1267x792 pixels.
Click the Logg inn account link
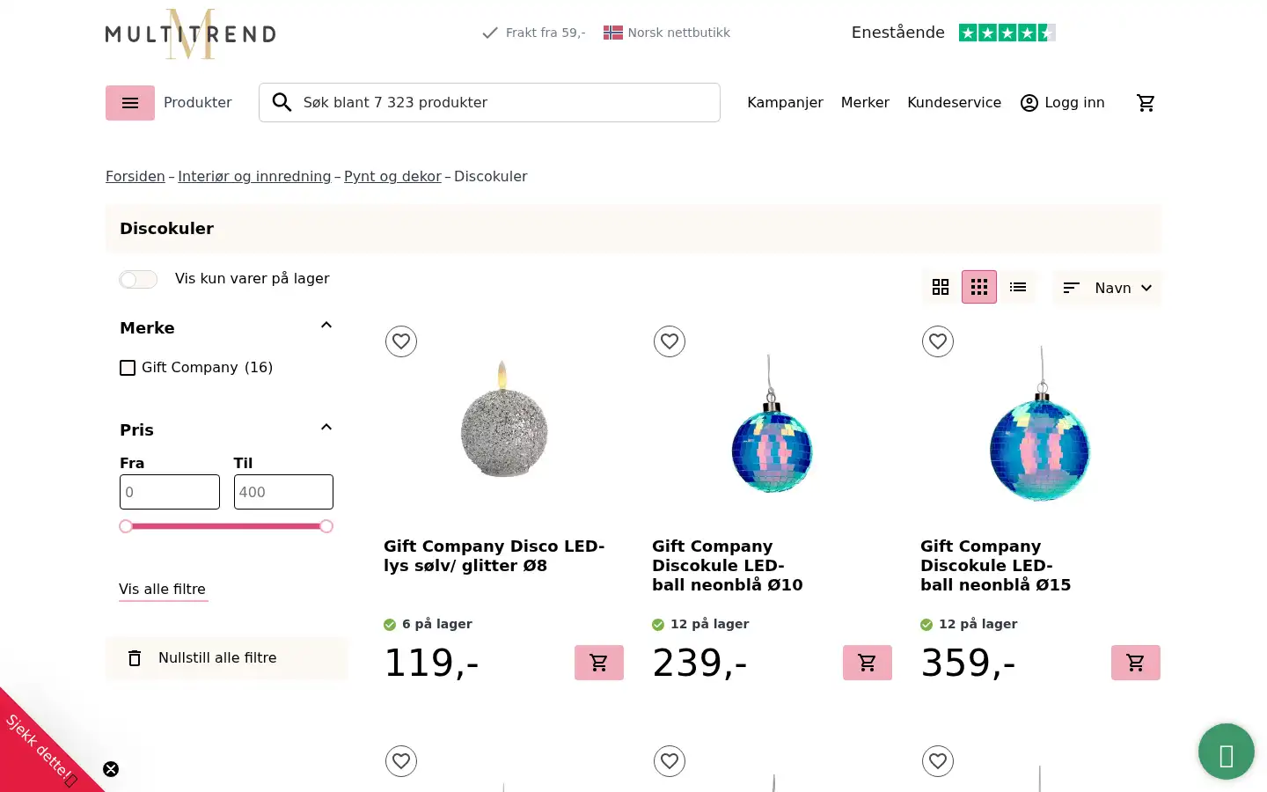pyautogui.click(x=1062, y=103)
